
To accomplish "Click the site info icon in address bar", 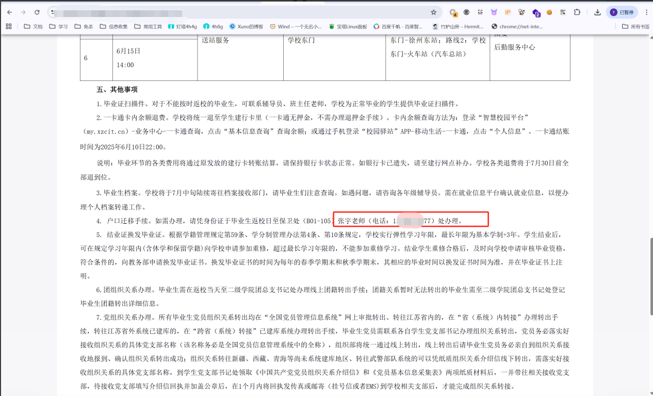I will pos(53,12).
